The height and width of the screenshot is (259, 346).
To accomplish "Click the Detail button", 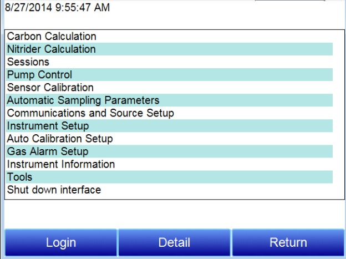I will tap(174, 243).
